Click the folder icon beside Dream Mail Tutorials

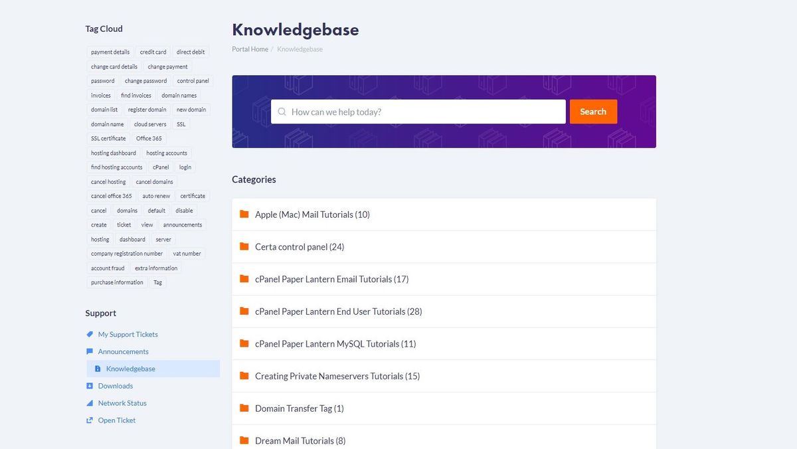pos(244,440)
